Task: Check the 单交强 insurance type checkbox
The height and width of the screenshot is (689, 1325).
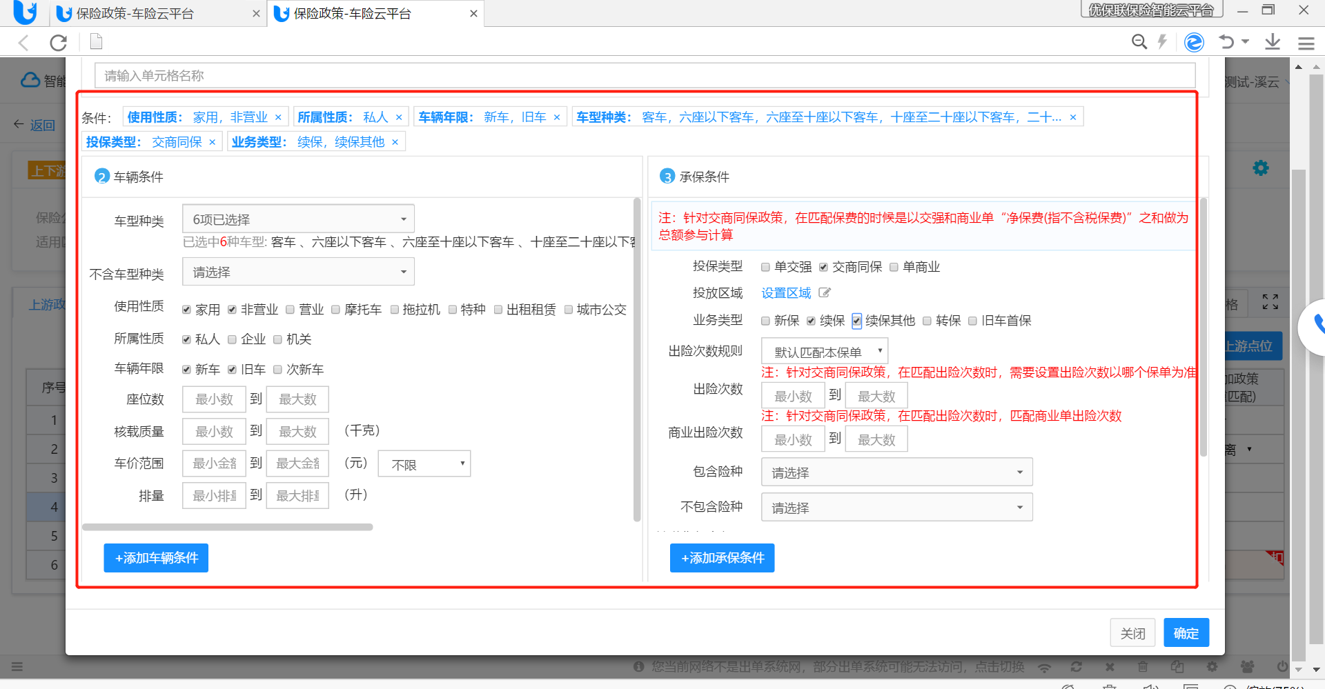Action: click(765, 267)
